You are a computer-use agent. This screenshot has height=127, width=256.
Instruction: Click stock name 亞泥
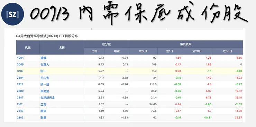coord(43,104)
